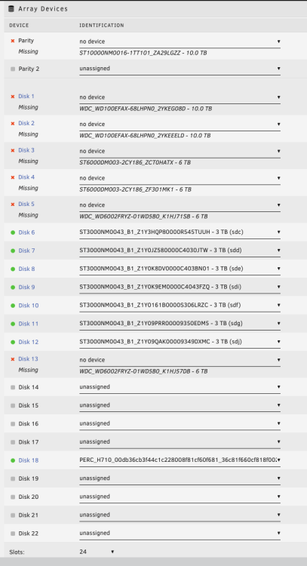Click the WDC_WD100EFAX 2YKEG08D missing disk text

(x=146, y=109)
